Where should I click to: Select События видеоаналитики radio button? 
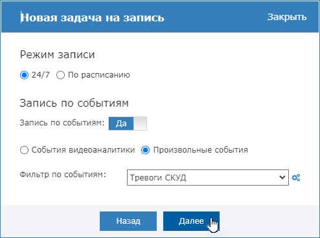point(24,150)
